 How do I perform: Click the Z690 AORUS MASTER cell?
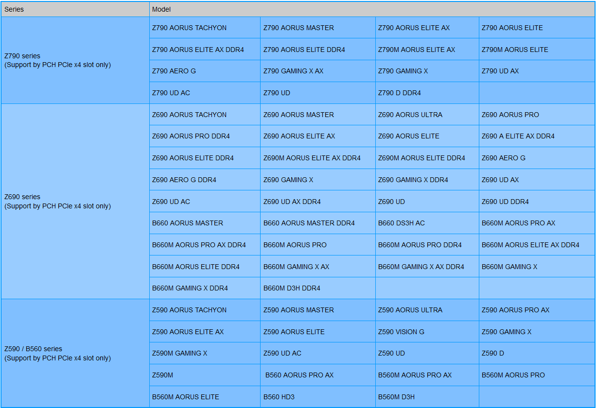pos(318,115)
